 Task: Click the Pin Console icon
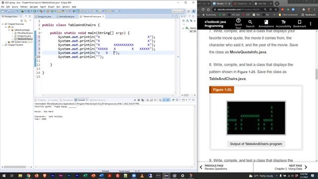coord(173,100)
